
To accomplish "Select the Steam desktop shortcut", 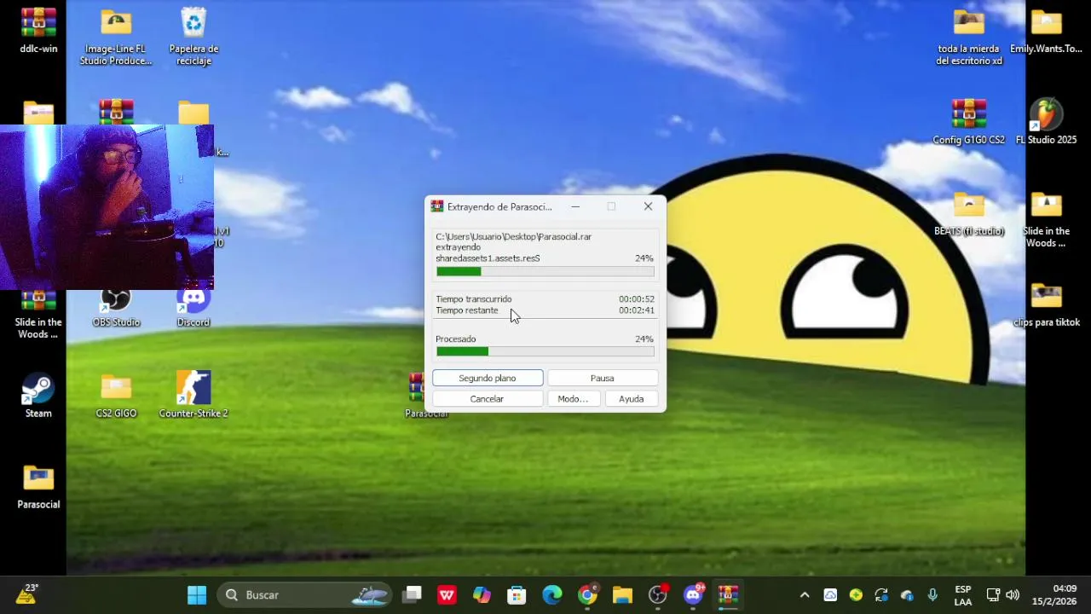I will point(38,396).
